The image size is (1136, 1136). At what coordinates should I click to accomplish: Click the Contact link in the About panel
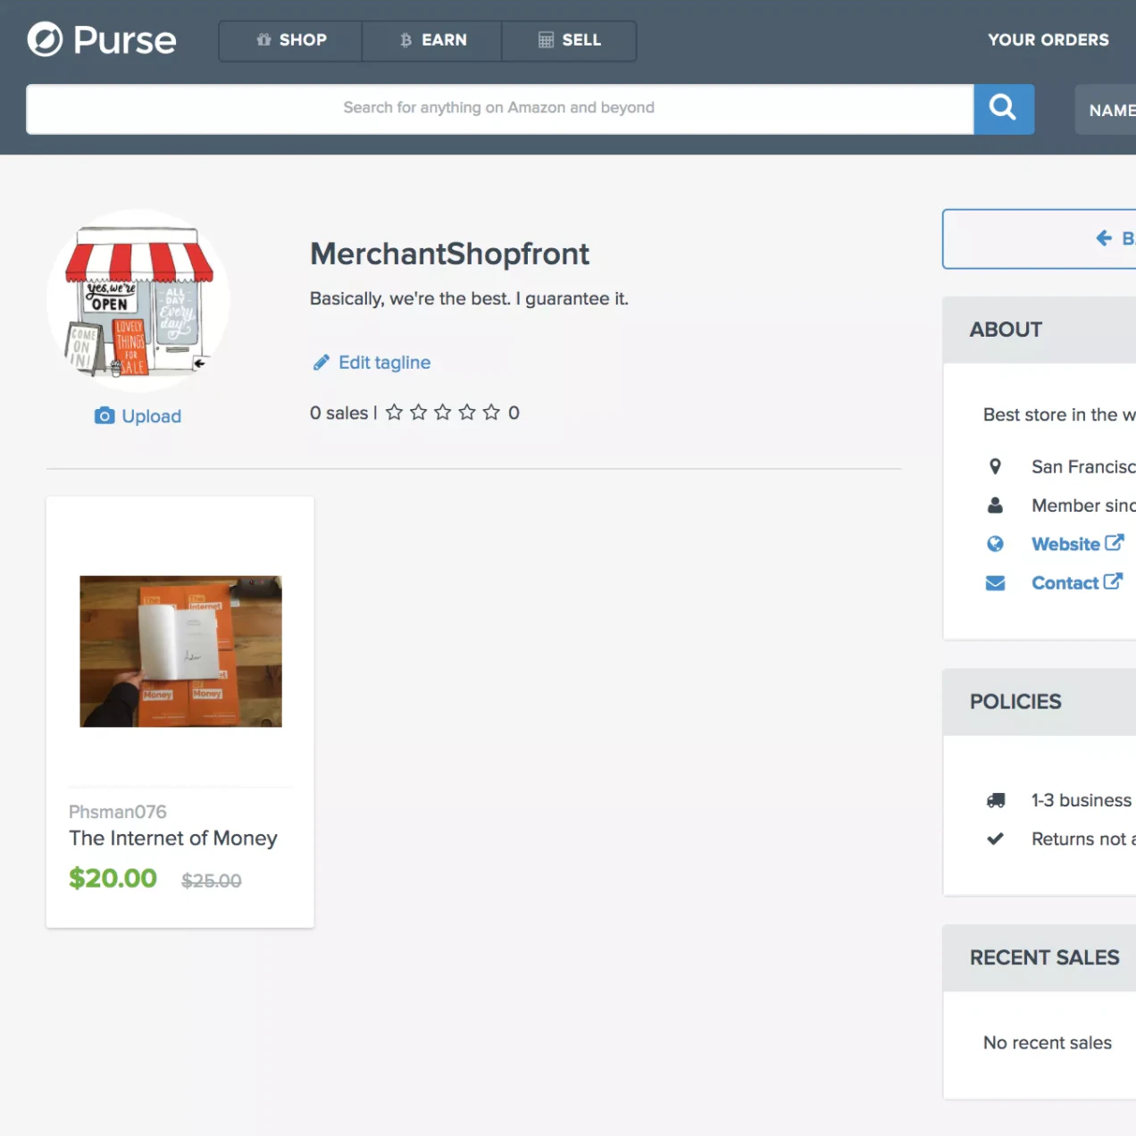[1065, 582]
